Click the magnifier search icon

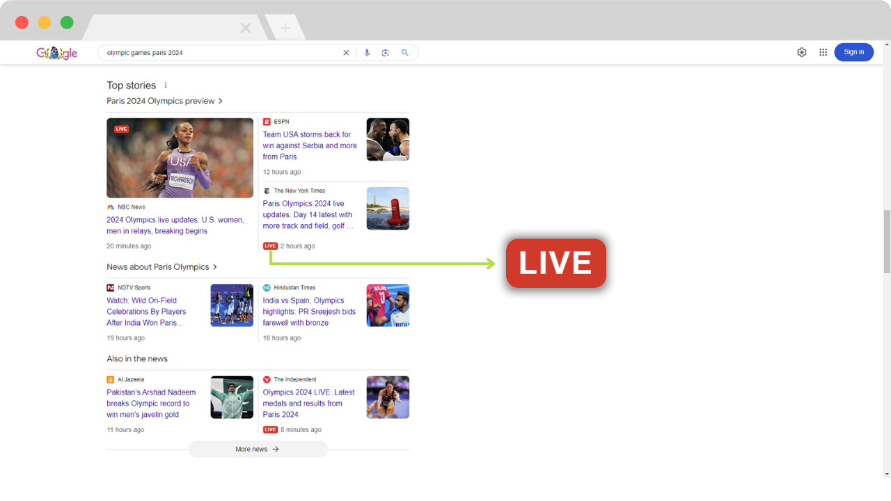(x=404, y=53)
